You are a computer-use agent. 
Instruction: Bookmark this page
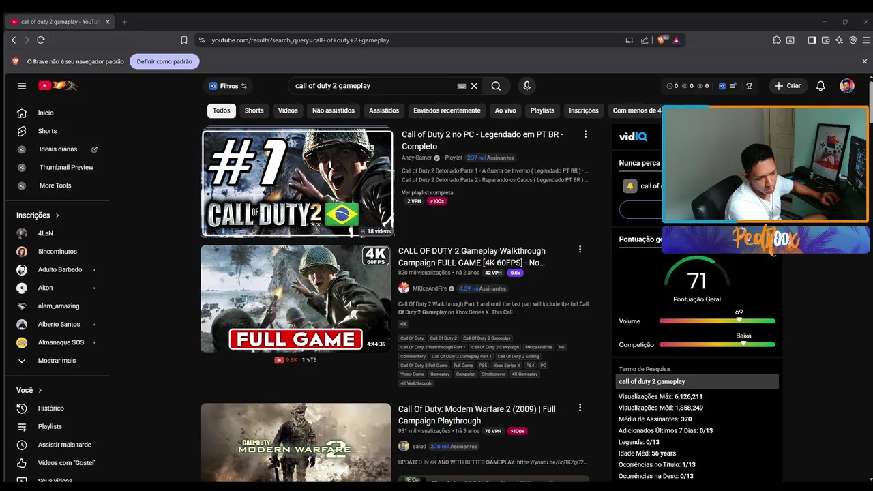pos(184,40)
